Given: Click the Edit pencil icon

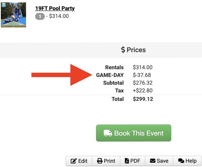Looking at the screenshot, I should click(74, 161).
